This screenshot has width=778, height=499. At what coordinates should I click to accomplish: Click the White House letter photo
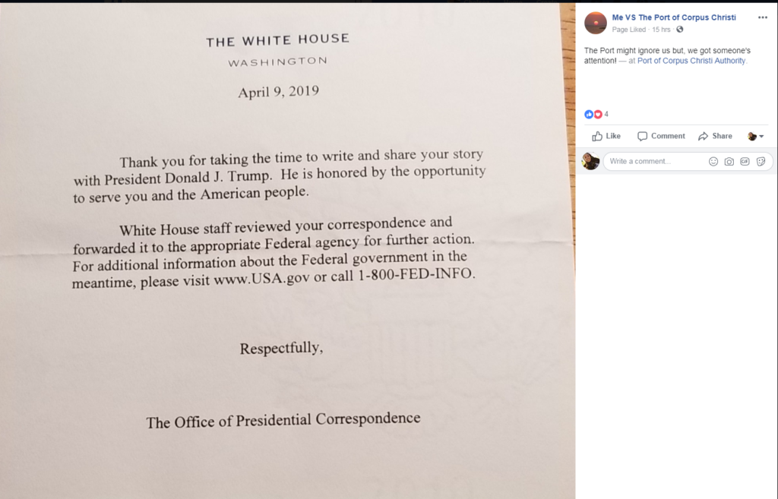click(287, 251)
